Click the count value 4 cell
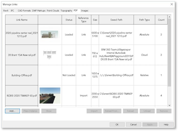Screen dimensions: 178x131 pyautogui.click(x=161, y=95)
